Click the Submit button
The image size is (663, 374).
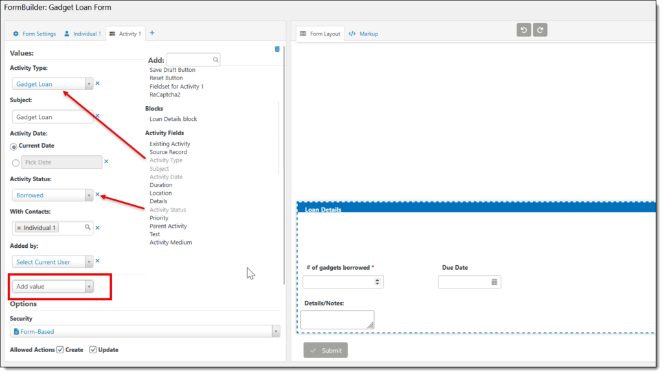point(325,349)
